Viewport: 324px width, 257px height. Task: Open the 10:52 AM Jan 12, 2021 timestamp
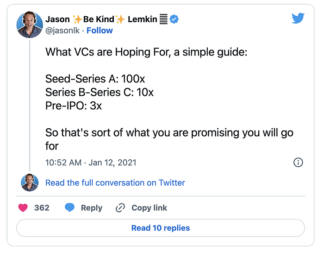pyautogui.click(x=91, y=163)
